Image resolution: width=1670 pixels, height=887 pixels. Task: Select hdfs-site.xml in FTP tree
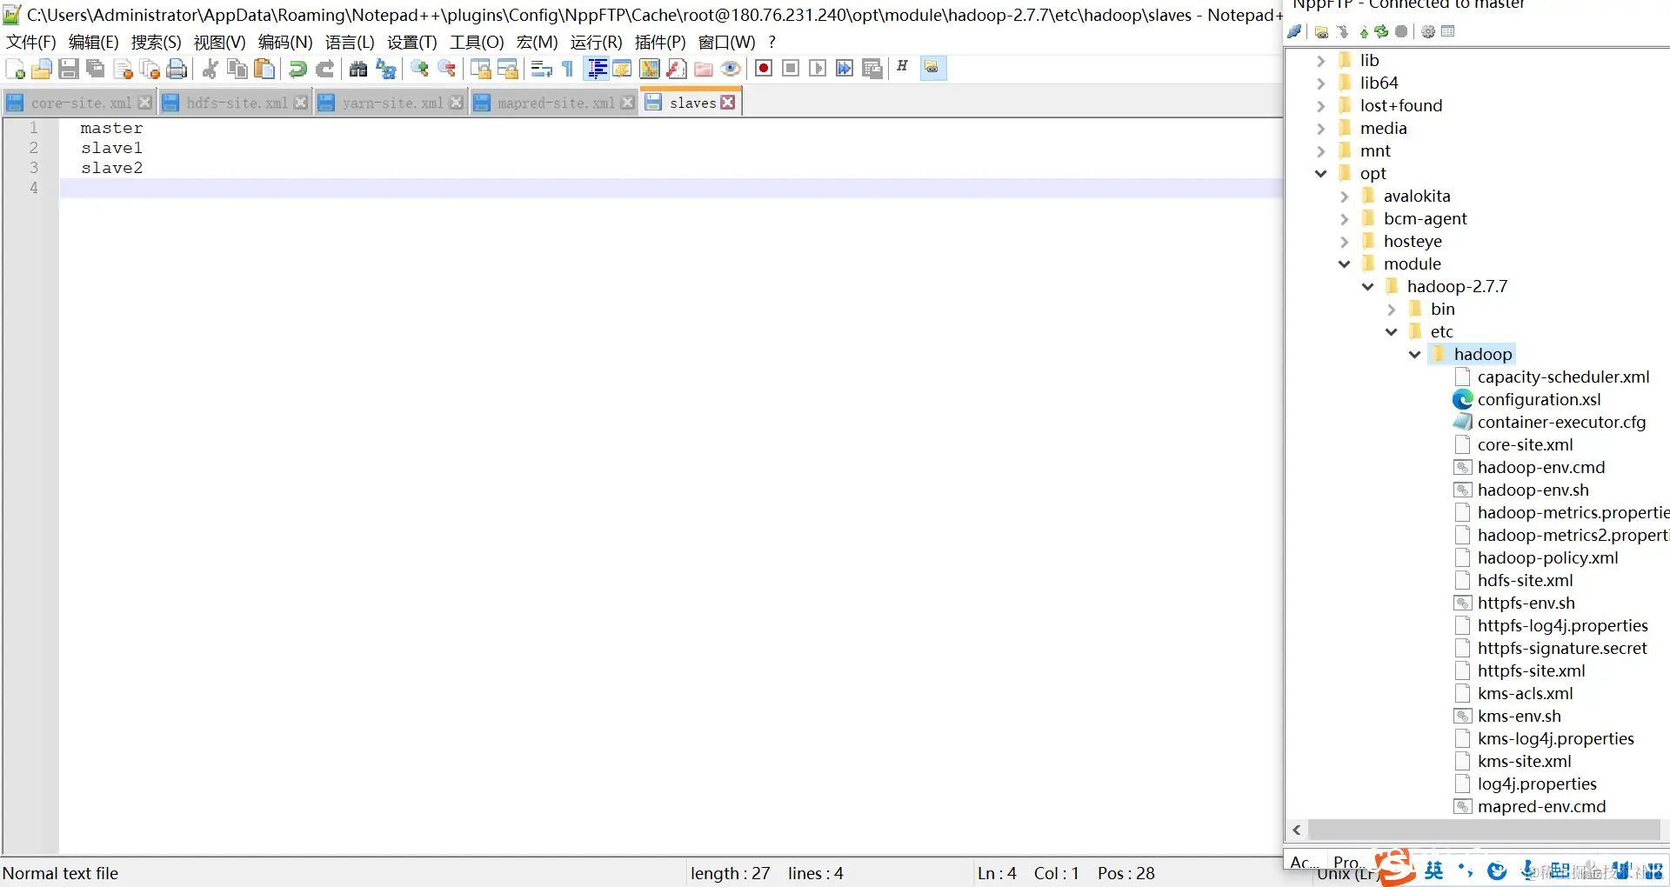pos(1525,580)
